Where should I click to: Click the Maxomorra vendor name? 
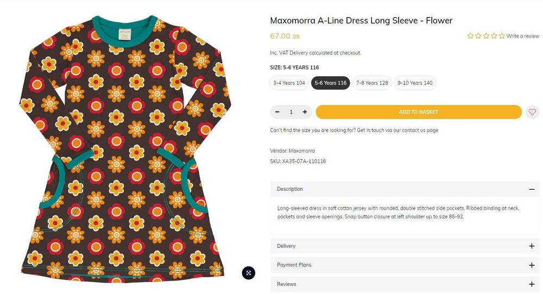click(301, 151)
